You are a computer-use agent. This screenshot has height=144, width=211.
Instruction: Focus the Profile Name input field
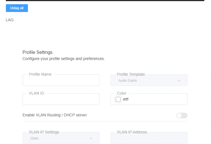point(61,80)
